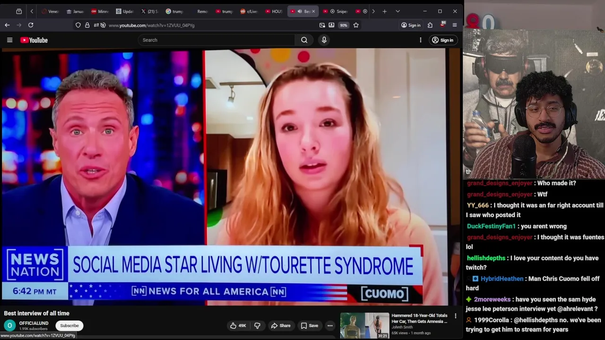Switch to the r/Live Reddit tab

249,11
